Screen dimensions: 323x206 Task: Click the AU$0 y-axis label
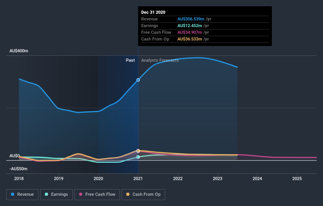(15, 156)
